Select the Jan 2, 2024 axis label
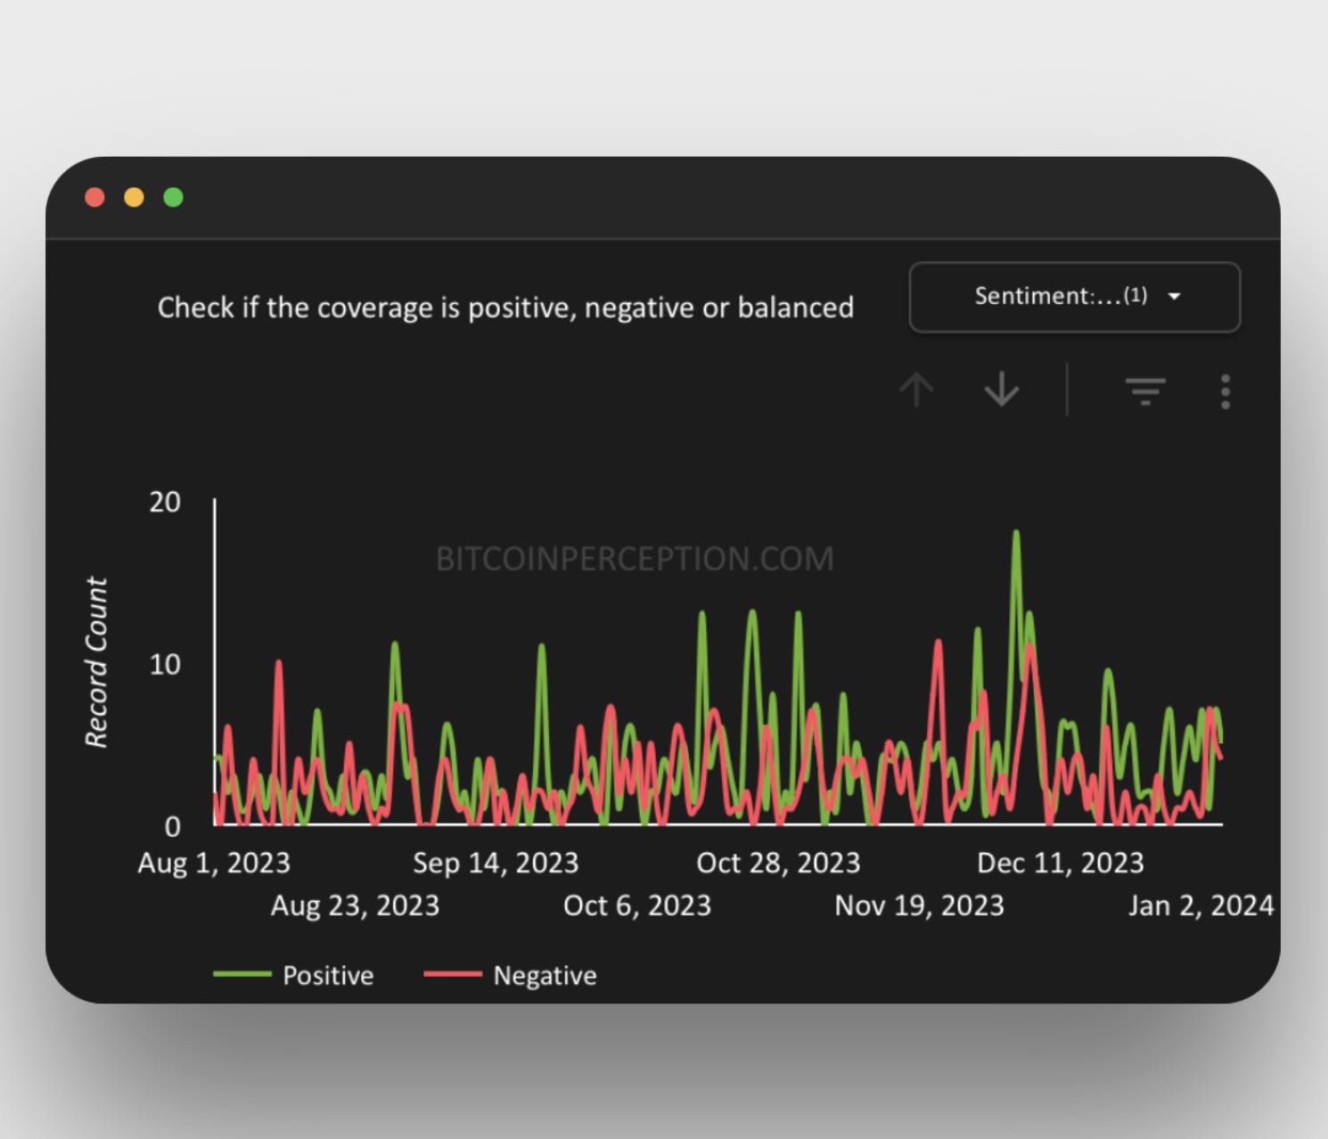Image resolution: width=1328 pixels, height=1139 pixels. [x=1201, y=905]
